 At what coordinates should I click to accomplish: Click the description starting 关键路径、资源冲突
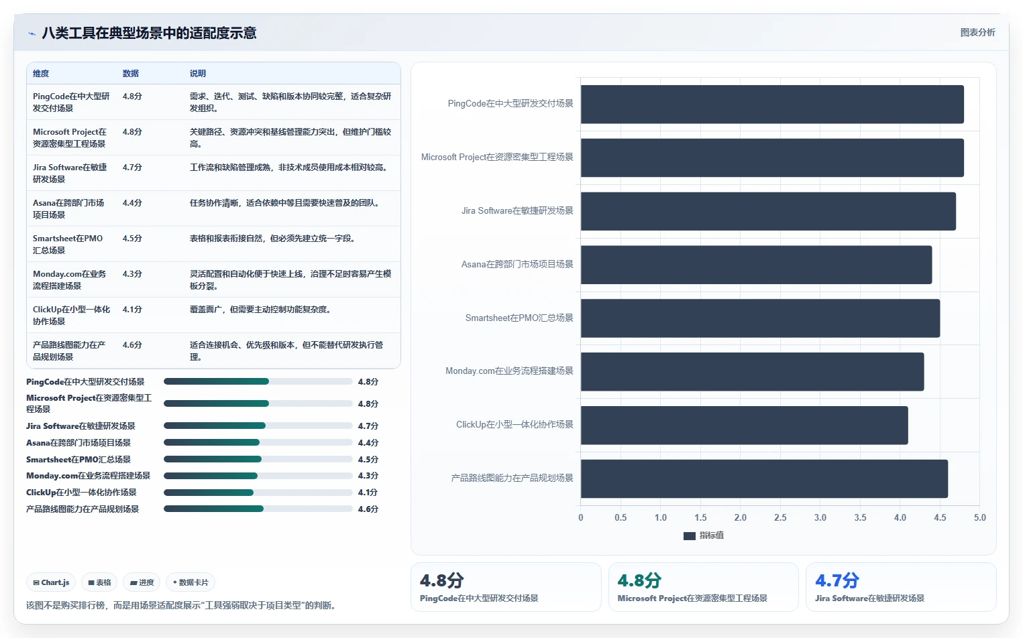click(x=290, y=137)
